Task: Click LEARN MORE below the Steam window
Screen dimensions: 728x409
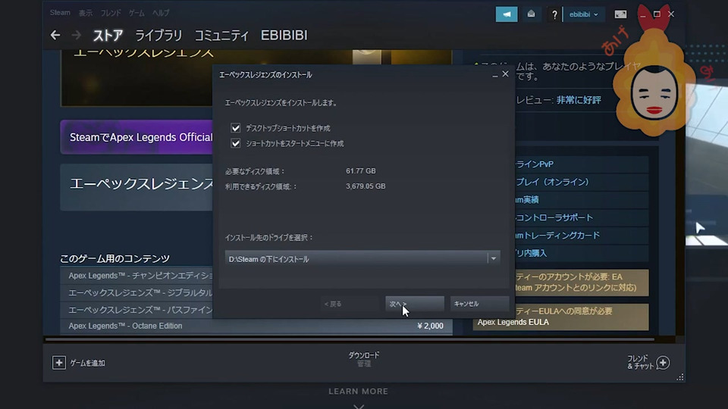Action: (x=358, y=392)
